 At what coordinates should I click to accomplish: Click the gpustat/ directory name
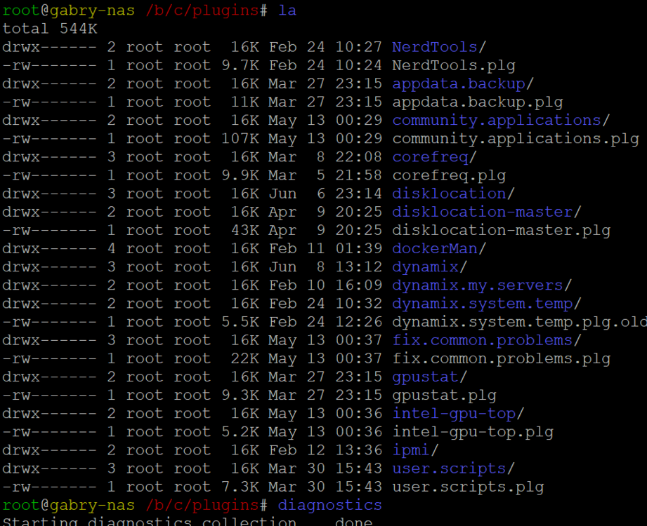pyautogui.click(x=429, y=377)
